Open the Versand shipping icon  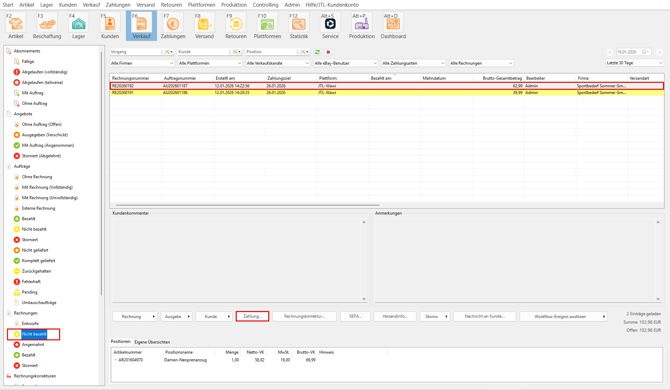coord(205,24)
